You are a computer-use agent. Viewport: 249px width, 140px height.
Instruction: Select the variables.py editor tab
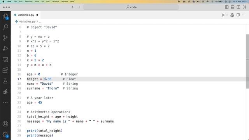pyautogui.click(x=26, y=15)
